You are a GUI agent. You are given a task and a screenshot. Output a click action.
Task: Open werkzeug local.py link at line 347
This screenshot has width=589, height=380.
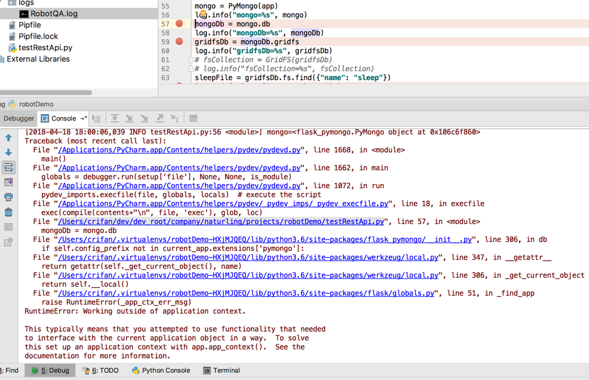249,258
